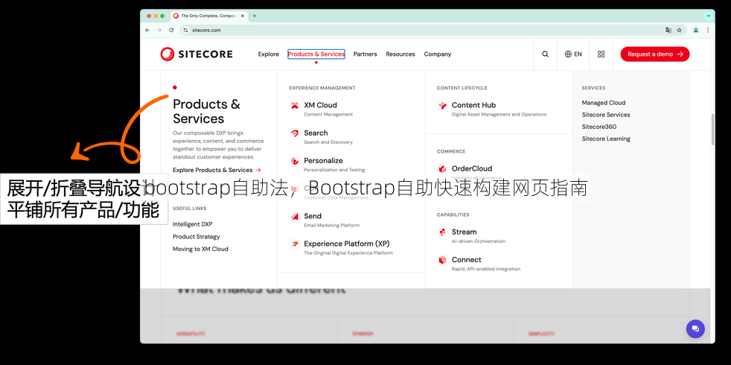This screenshot has height=365, width=731.
Task: Open the Personalize link
Action: [323, 160]
